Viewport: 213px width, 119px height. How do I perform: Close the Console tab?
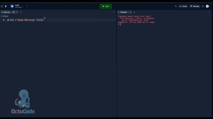(130, 12)
